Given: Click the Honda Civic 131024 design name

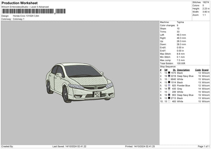Looking at the screenshot, I should point(26,16).
